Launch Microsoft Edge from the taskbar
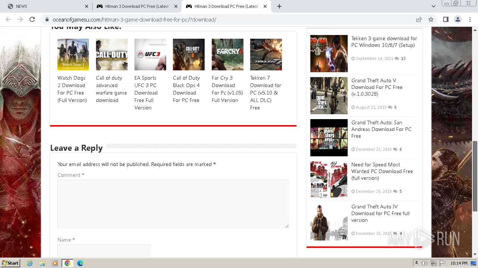 tap(80, 263)
